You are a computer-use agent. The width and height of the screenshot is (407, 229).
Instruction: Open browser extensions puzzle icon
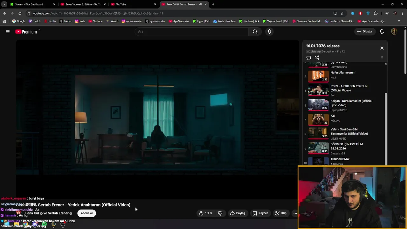[x=376, y=13]
